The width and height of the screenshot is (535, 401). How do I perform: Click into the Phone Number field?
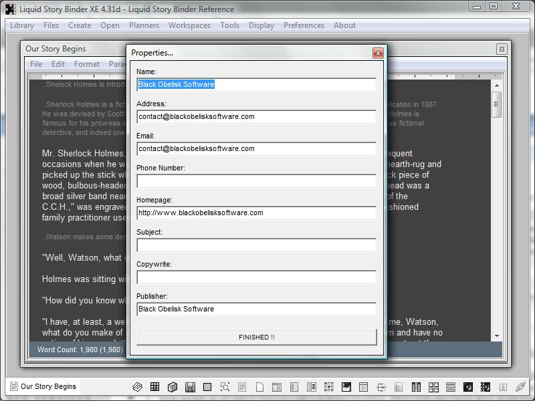(256, 181)
